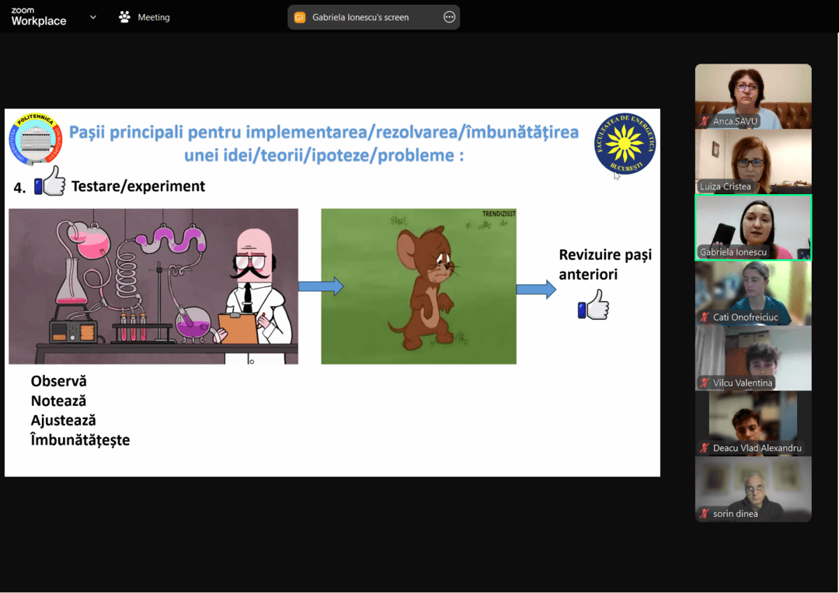Click the Jerry mouse cartoon image
Image resolution: width=839 pixels, height=593 pixels.
coord(419,286)
